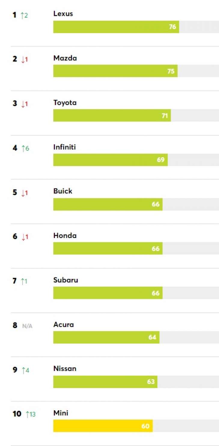Click the red down arrow next to Mazda
Image resolution: width=219 pixels, height=446 pixels.
coord(23,60)
